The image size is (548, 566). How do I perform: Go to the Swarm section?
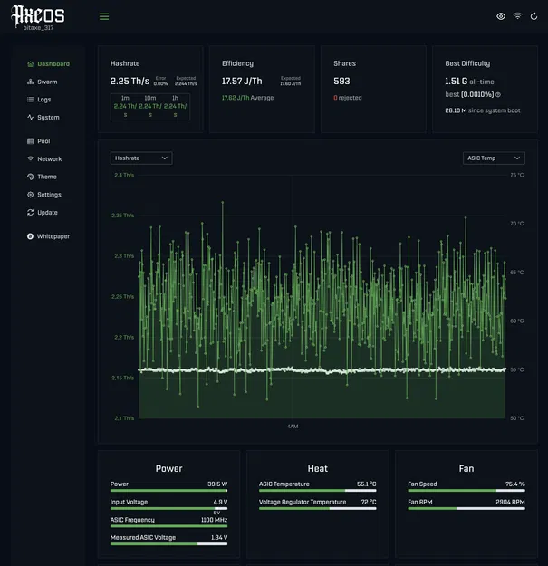(47, 82)
